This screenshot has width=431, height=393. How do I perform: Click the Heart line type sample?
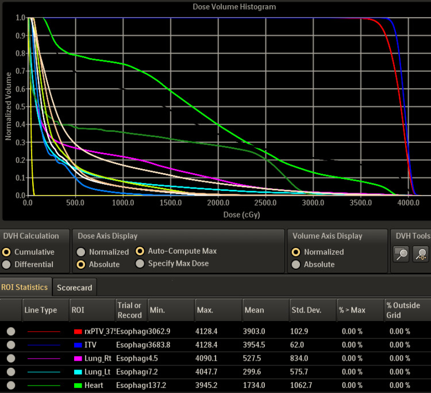[x=44, y=386]
